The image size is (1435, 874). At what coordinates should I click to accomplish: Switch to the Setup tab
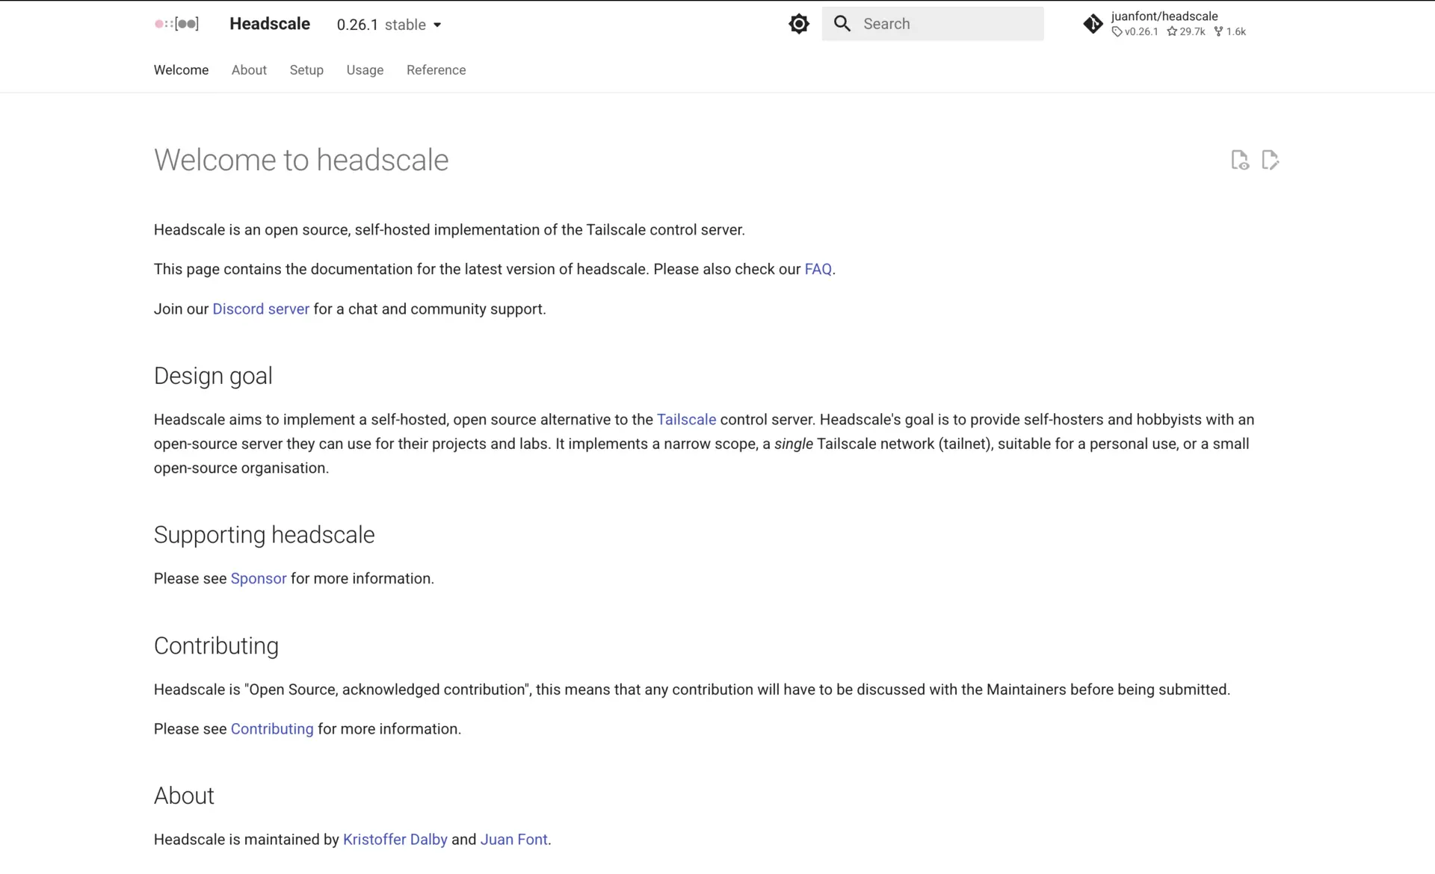[306, 70]
